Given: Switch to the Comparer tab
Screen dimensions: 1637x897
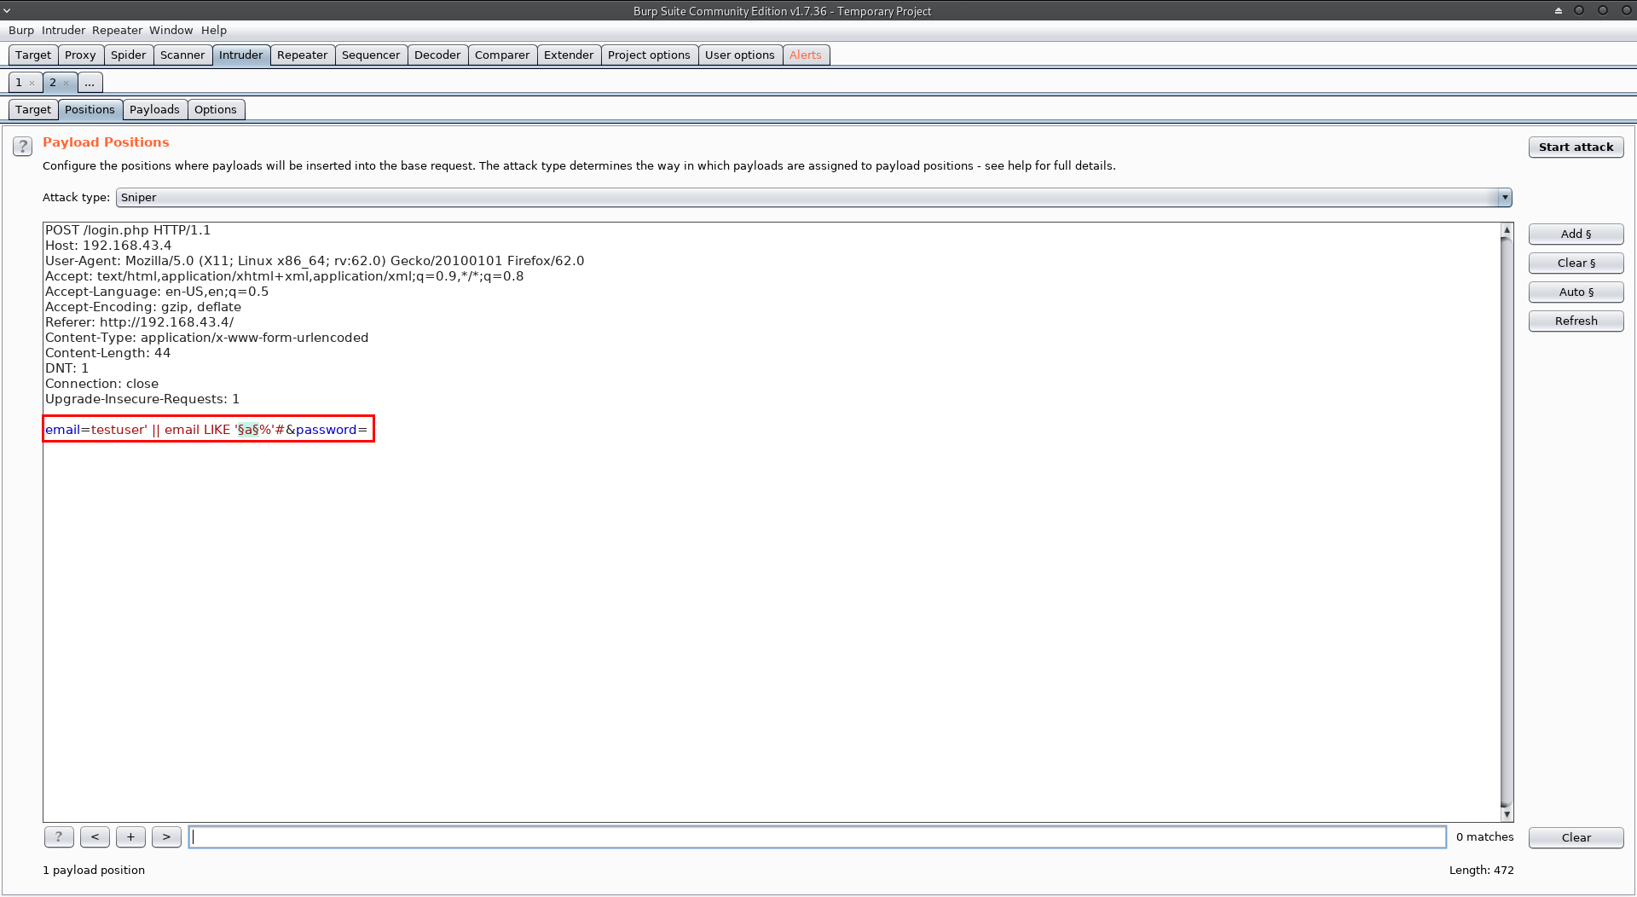Looking at the screenshot, I should coord(502,55).
